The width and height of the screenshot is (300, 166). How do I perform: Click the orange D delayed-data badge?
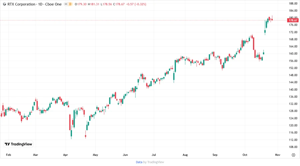[x=70, y=4]
